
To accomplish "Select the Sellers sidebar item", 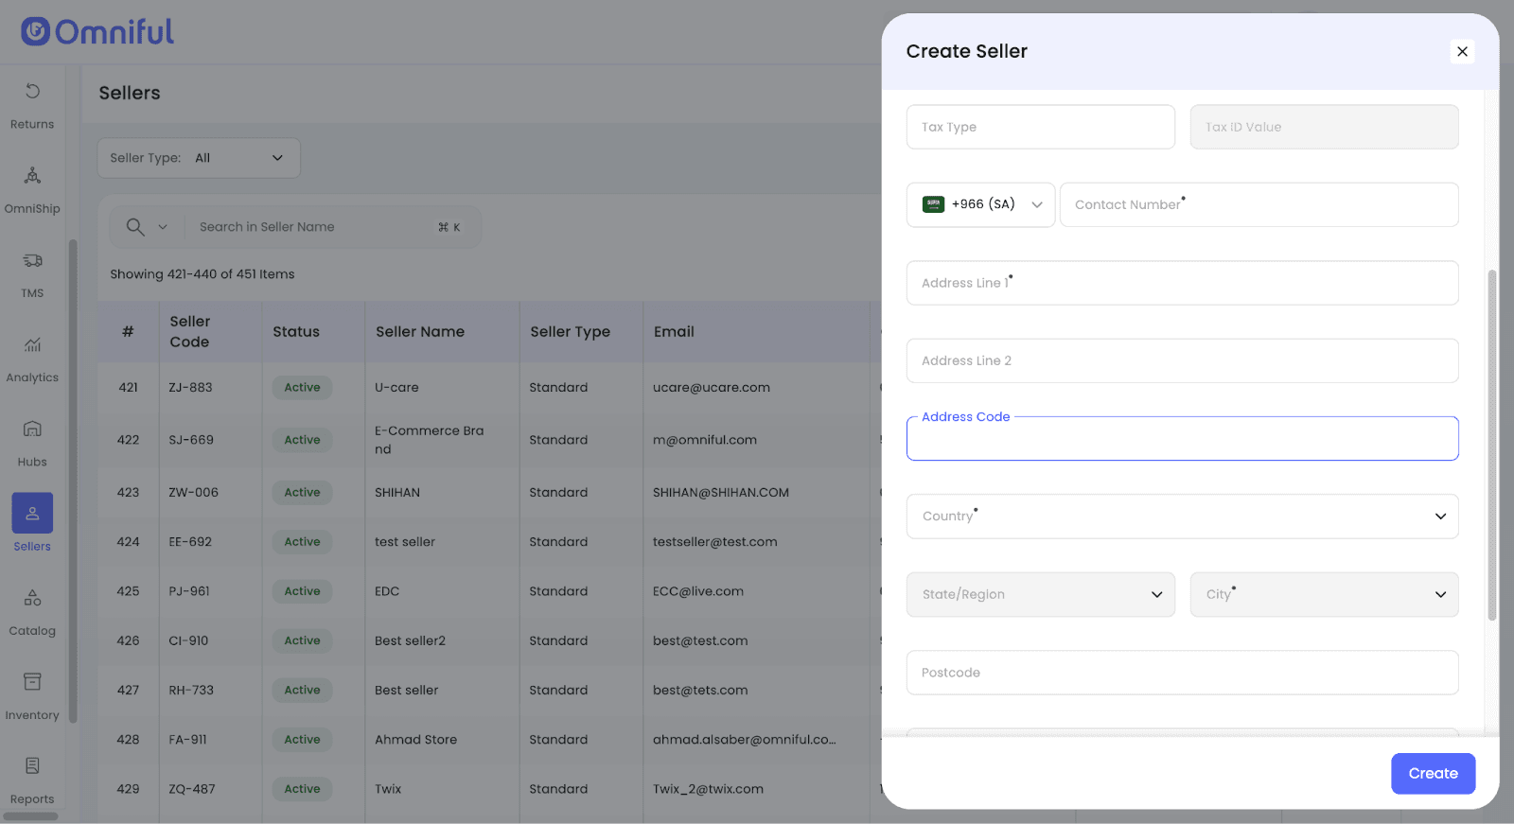I will (x=32, y=514).
